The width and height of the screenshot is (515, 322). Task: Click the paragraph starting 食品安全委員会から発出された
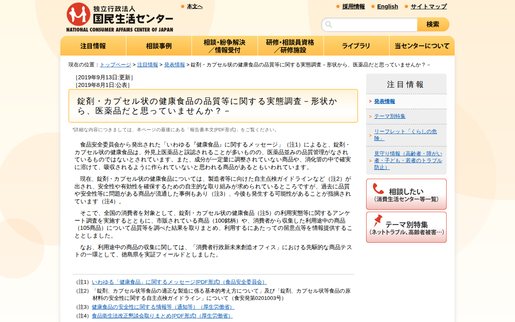click(x=213, y=156)
